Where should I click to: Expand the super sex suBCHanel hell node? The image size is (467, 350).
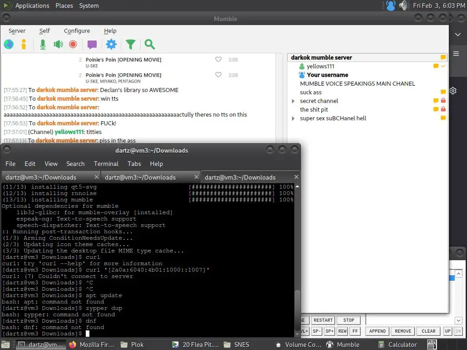pyautogui.click(x=293, y=118)
